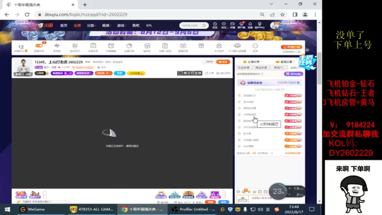
Task: Open the 直播回看 link in side panel
Action: [285, 62]
